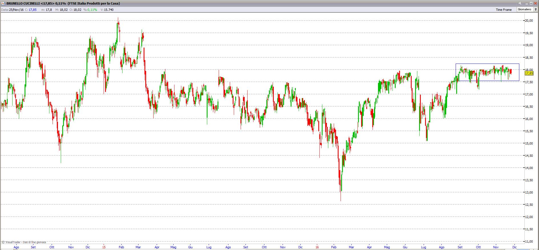539x250 pixels.
Task: Click the blue closing price C: 17,85
Action: (x=31, y=10)
